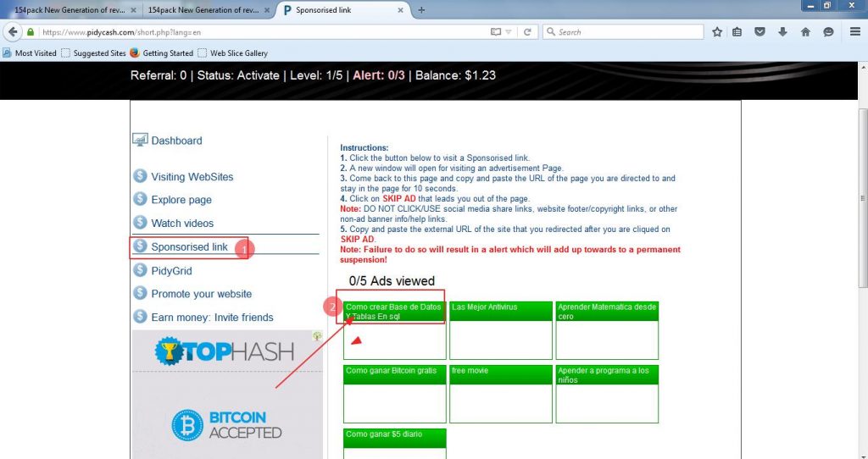Open the Dashboard sidebar link
The image size is (868, 459).
(x=176, y=141)
